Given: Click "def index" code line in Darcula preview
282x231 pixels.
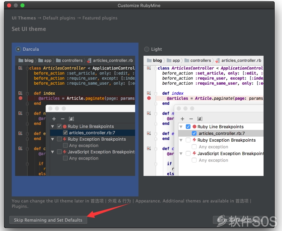Looking at the screenshot, I should pos(44,93).
